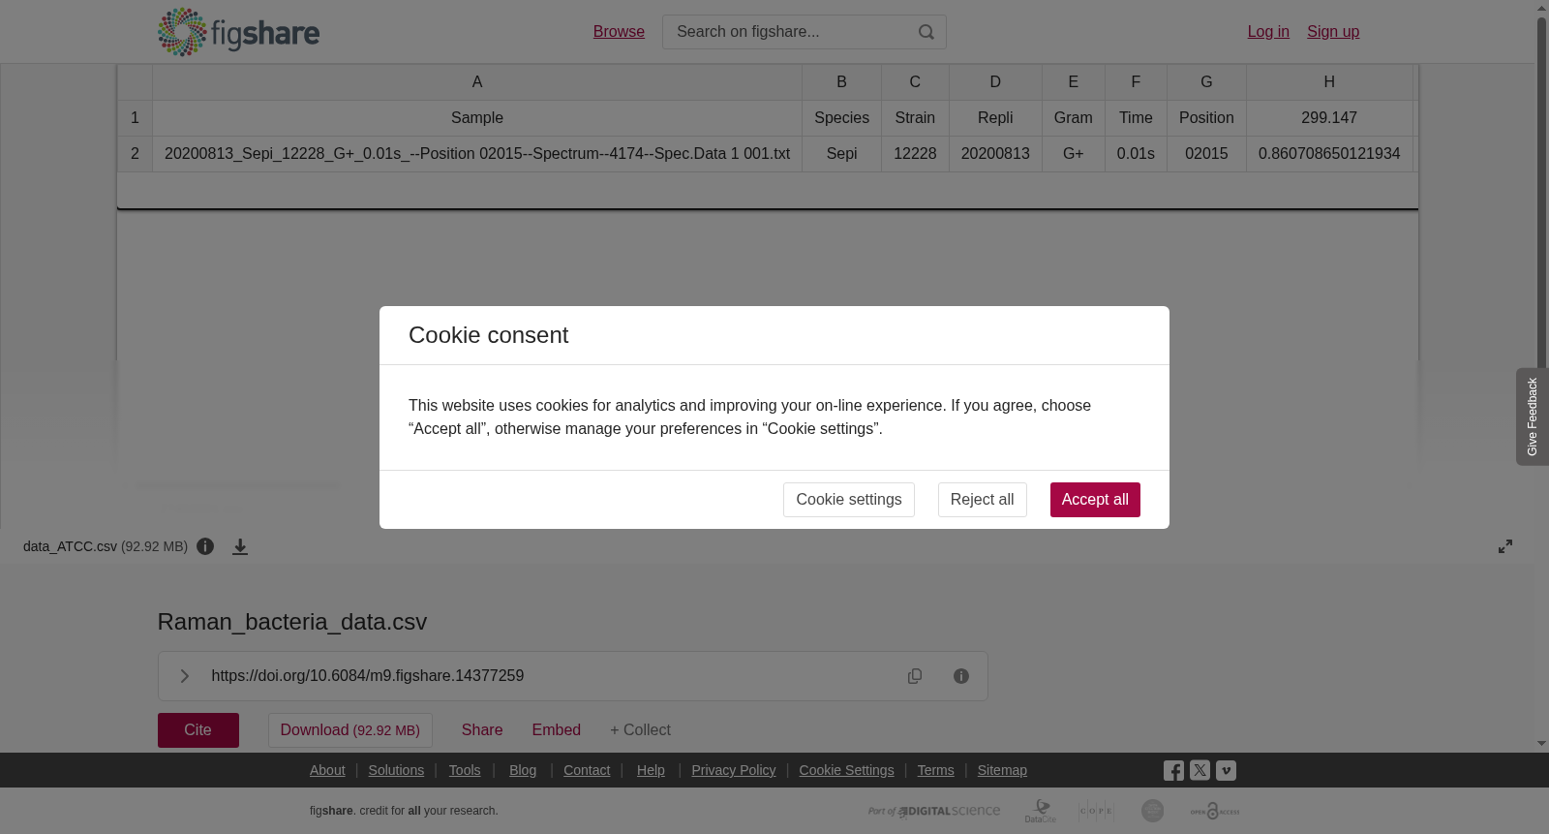This screenshot has width=1549, height=834.
Task: Open the Blog footer link
Action: pyautogui.click(x=523, y=770)
